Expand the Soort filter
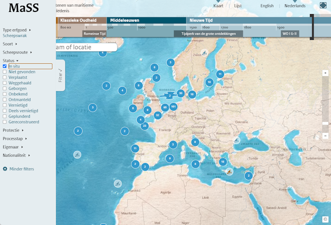This screenshot has height=225, width=331. point(10,44)
